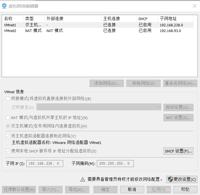
Task: Click the 导入(T) button
Action: [50, 190]
